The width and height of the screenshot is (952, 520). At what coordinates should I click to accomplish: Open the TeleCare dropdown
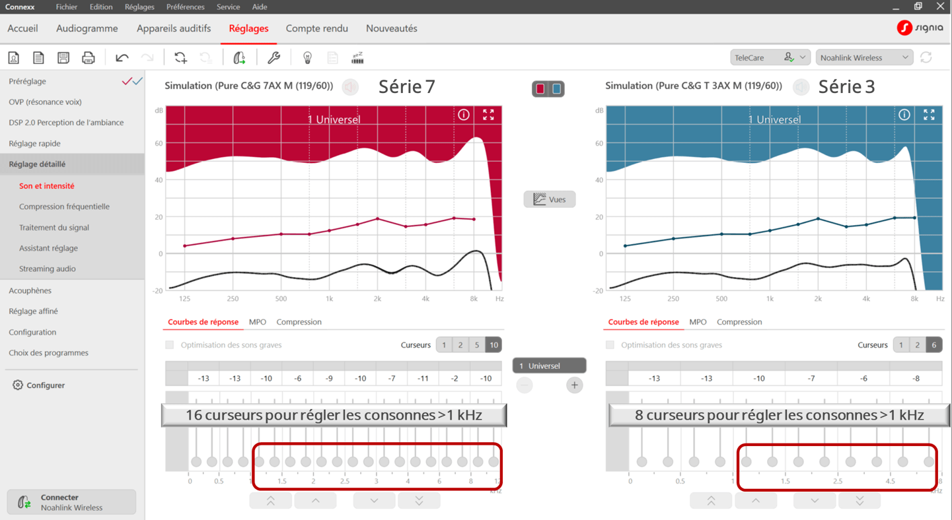(770, 58)
